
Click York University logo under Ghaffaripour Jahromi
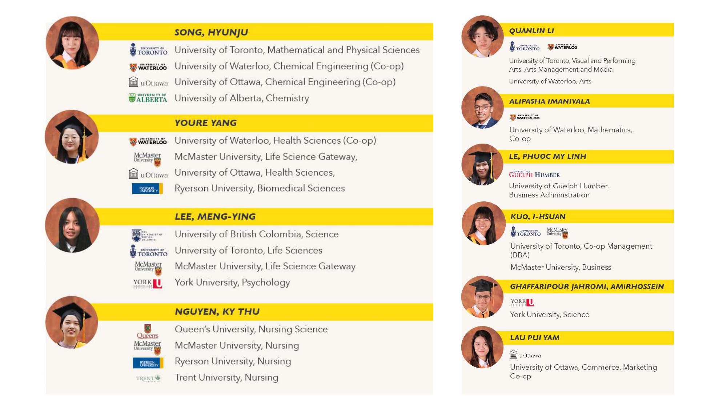click(x=522, y=302)
